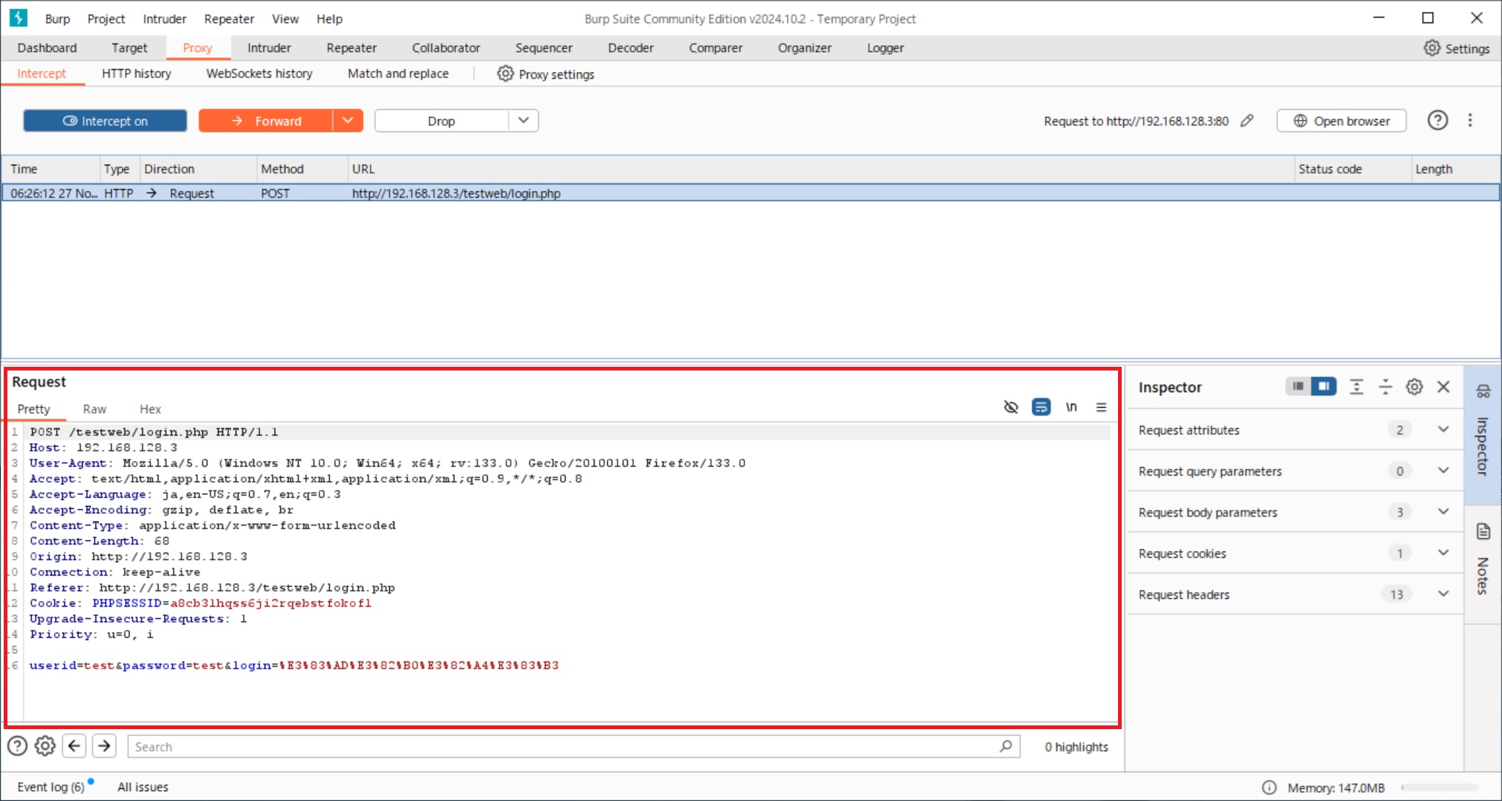The image size is (1502, 801).
Task: Close the Inspector panel
Action: pyautogui.click(x=1443, y=386)
